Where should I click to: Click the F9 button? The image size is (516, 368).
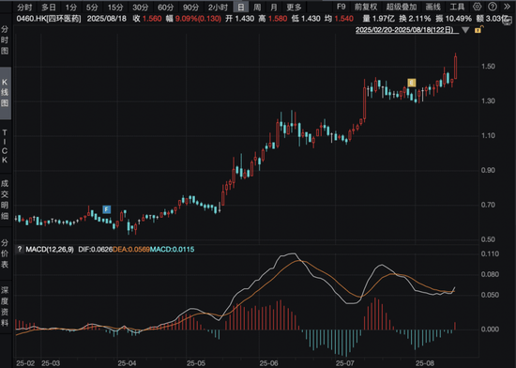click(341, 7)
